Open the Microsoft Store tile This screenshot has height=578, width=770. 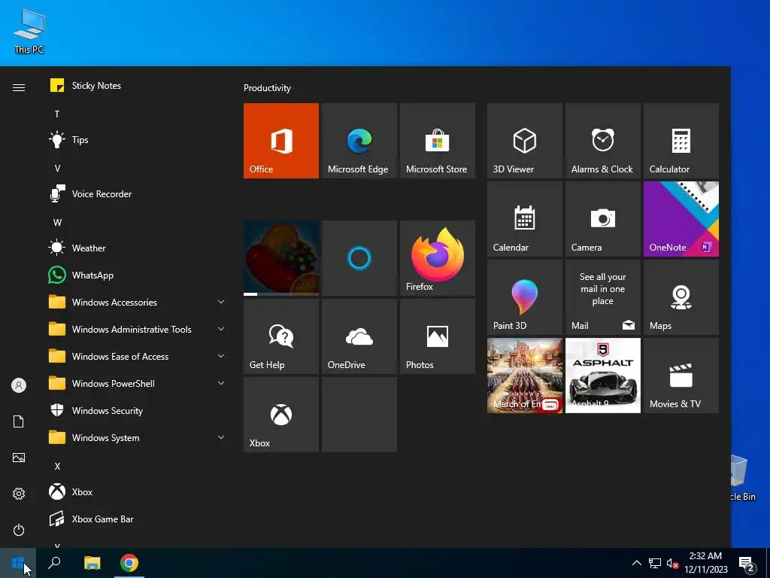pyautogui.click(x=438, y=141)
